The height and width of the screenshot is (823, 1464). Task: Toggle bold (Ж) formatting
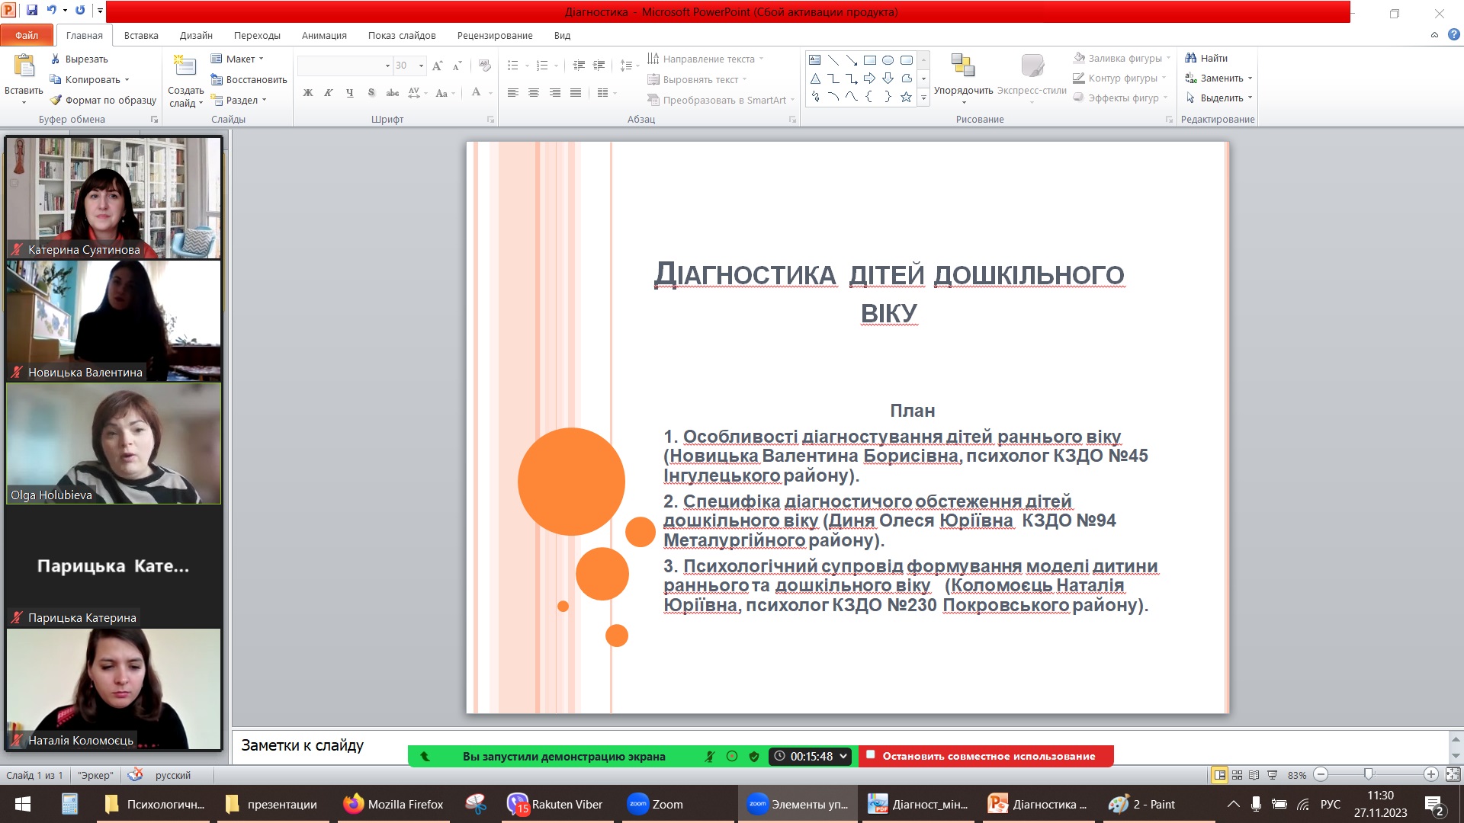[308, 93]
